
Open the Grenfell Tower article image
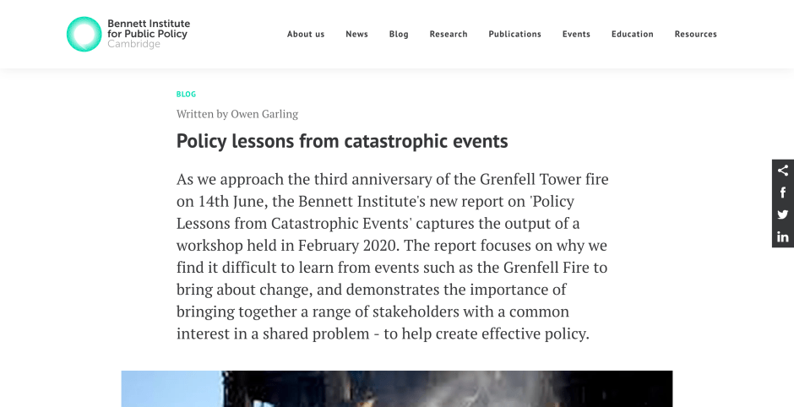397,389
